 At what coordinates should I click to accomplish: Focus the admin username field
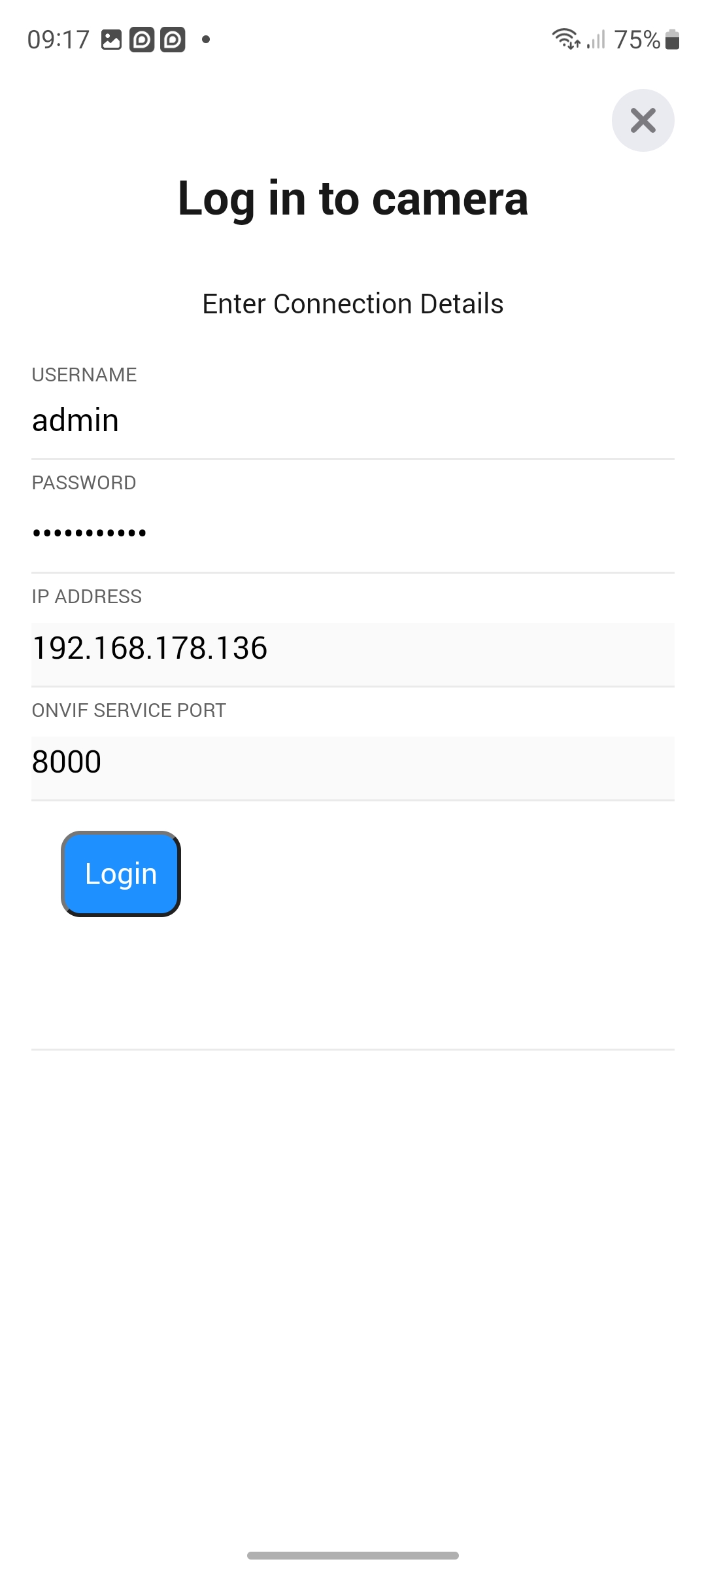(353, 420)
